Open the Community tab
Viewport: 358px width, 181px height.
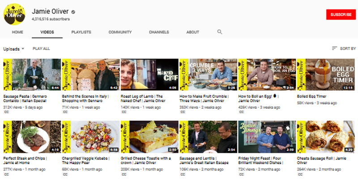coord(120,32)
